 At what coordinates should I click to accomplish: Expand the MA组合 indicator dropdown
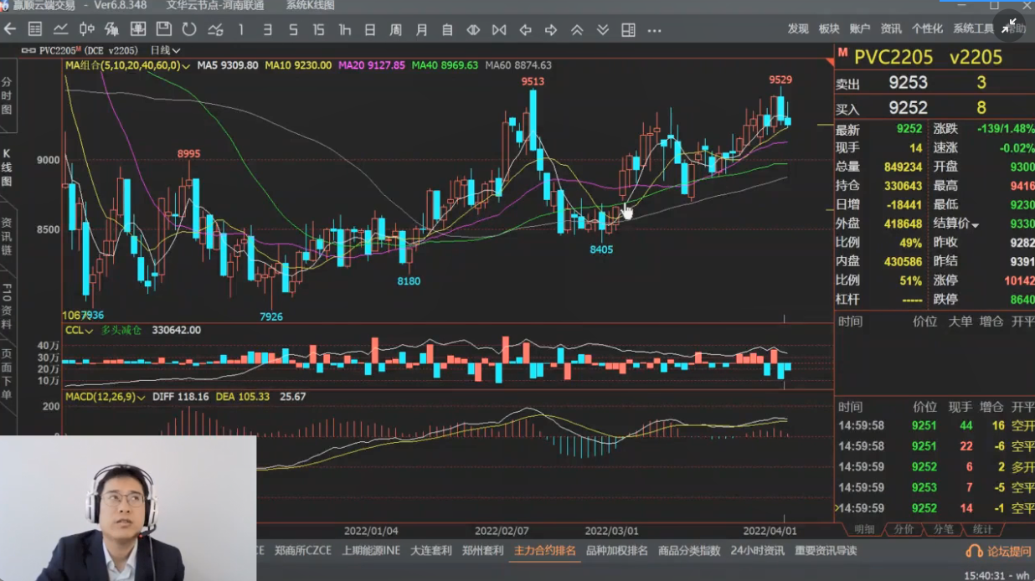pyautogui.click(x=186, y=65)
